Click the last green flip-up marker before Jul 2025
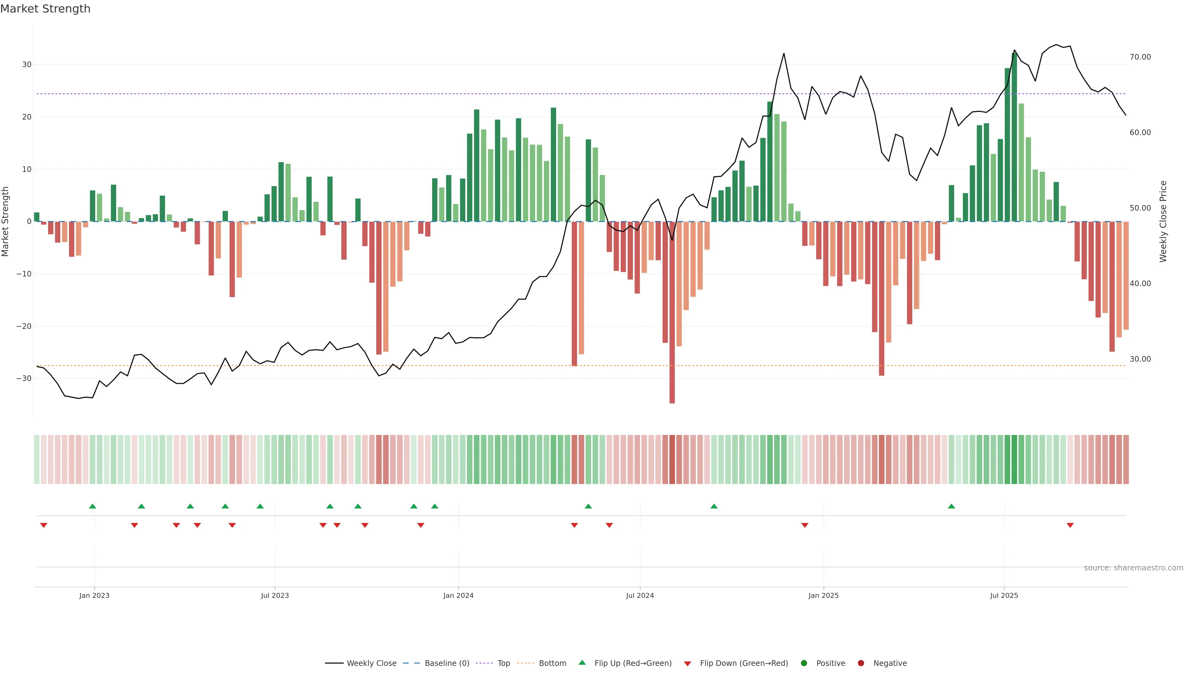Viewport: 1199px width, 674px height. pos(951,506)
